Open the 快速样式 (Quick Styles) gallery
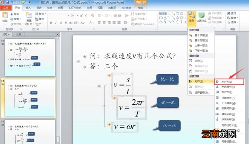 [202, 18]
